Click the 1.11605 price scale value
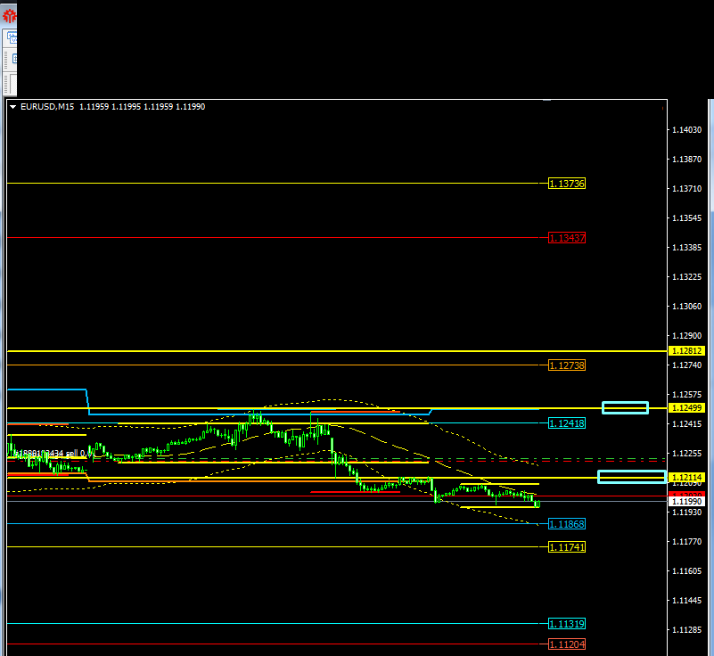The height and width of the screenshot is (656, 714). tap(686, 570)
